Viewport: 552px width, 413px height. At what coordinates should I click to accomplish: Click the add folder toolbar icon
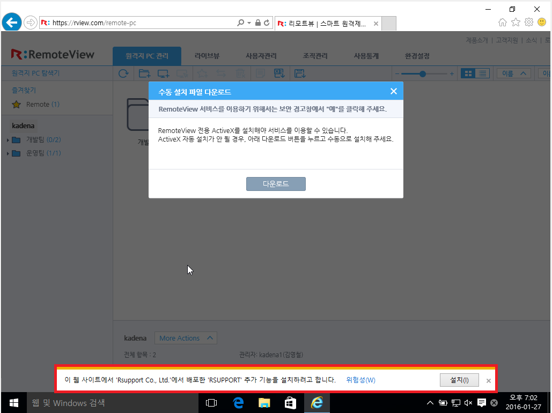point(144,73)
